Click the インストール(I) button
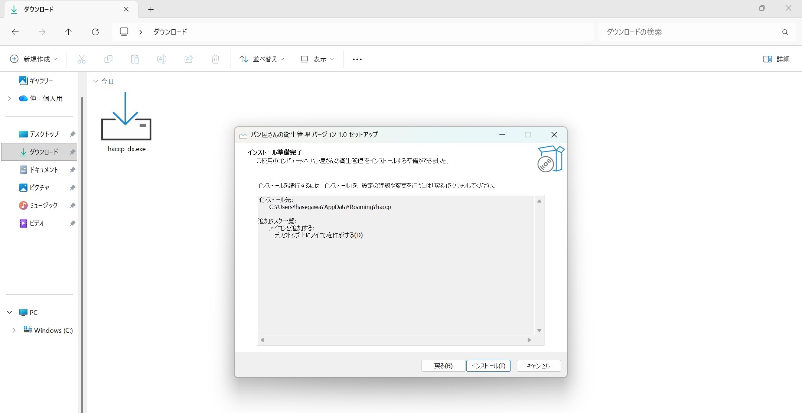 click(488, 366)
